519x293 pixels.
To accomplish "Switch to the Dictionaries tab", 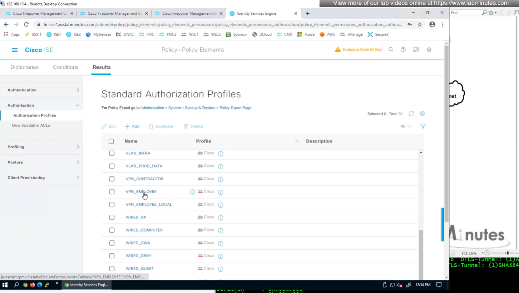I will click(25, 67).
